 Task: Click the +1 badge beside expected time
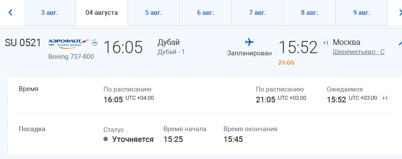click(385, 98)
